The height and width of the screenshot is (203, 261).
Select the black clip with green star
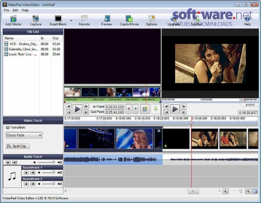[176, 138]
